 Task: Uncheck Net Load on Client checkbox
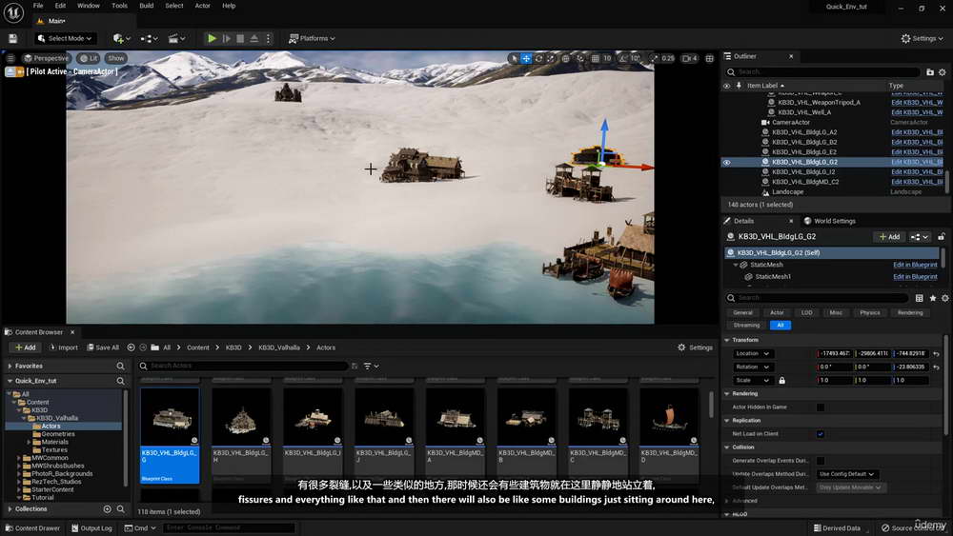click(x=821, y=434)
